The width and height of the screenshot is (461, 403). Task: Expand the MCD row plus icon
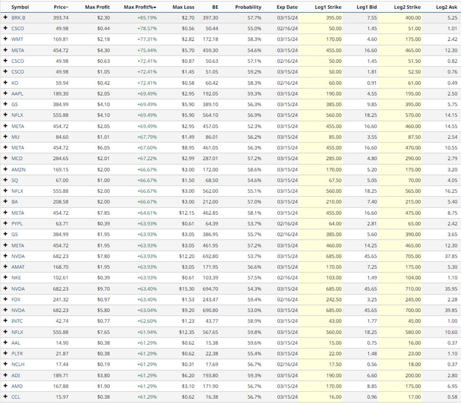coord(5,158)
